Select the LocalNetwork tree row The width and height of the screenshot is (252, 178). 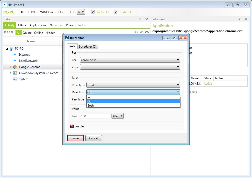pos(33,61)
